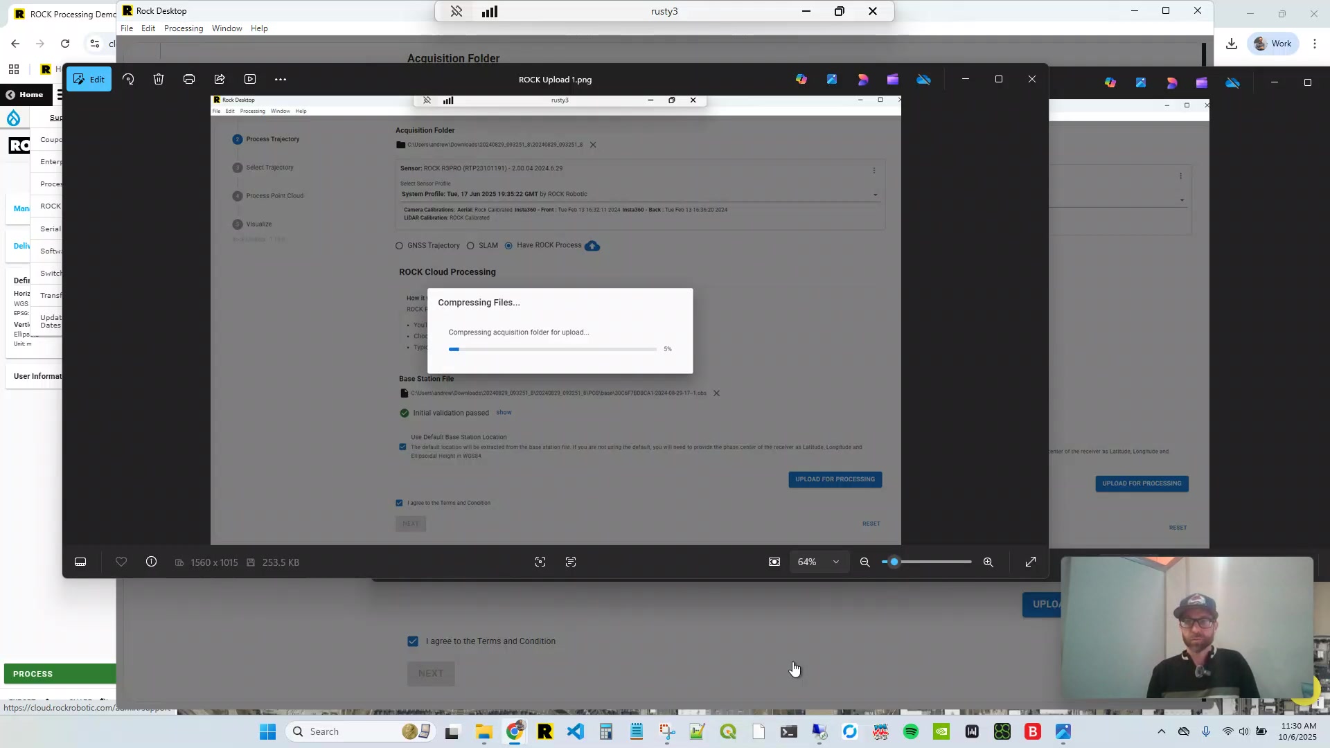This screenshot has width=1330, height=748.
Task: Open image info panel icon
Action: point(151,562)
